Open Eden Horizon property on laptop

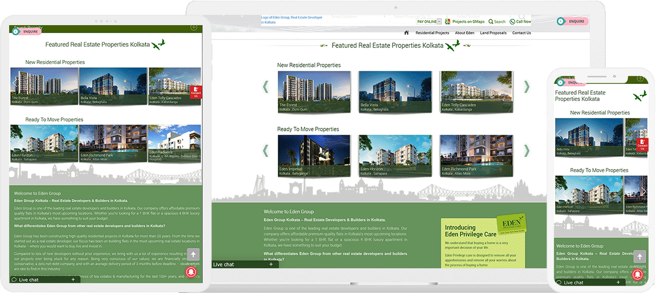coord(395,155)
